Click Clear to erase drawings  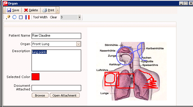coord(54,17)
